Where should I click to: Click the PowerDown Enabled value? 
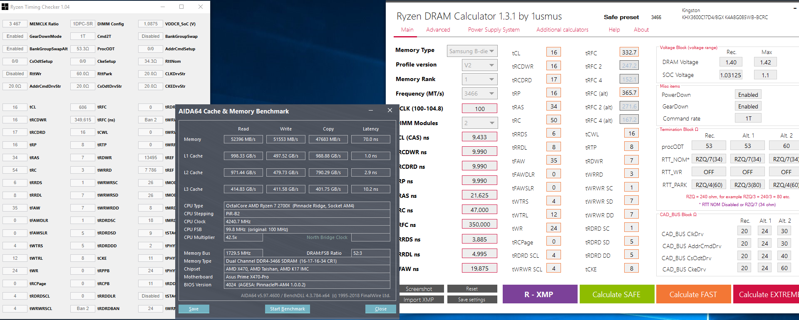[x=748, y=95]
